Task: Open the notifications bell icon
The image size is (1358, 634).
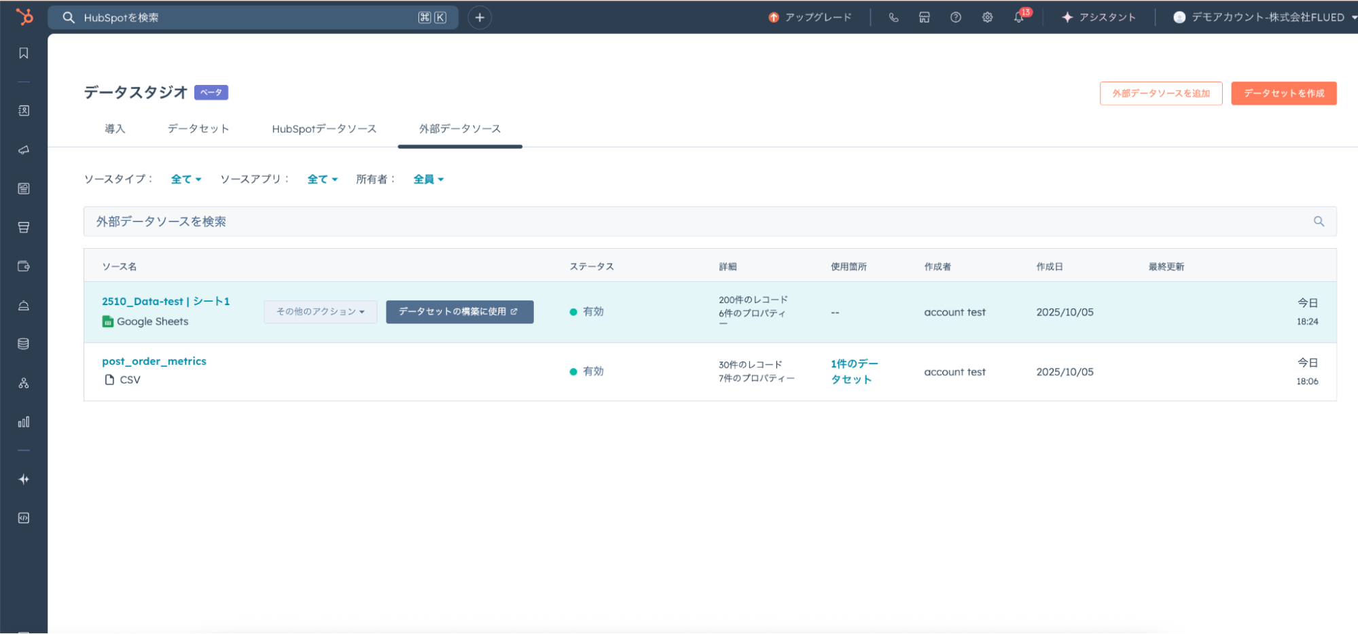Action: (1018, 18)
